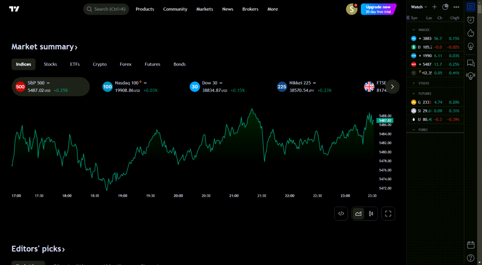Select the Indices tab
This screenshot has width=482, height=265.
click(x=24, y=64)
